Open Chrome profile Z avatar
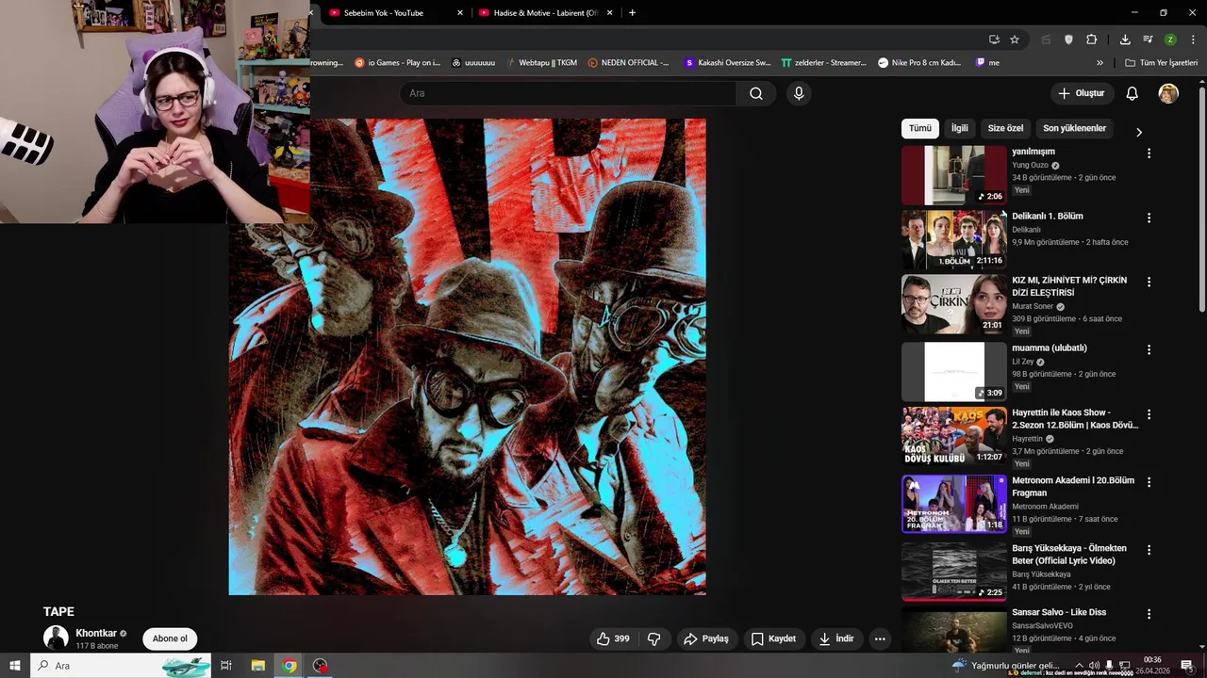1207x678 pixels. (x=1170, y=40)
